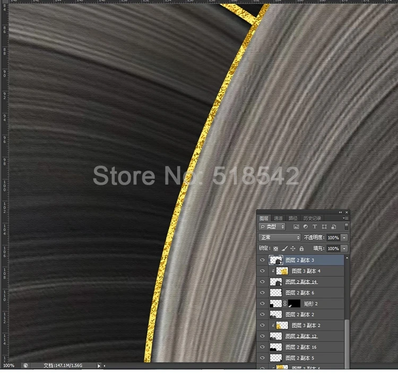The height and width of the screenshot is (375, 398).
Task: Click black mask thumbnail of 矩形 2
Action: (x=294, y=304)
